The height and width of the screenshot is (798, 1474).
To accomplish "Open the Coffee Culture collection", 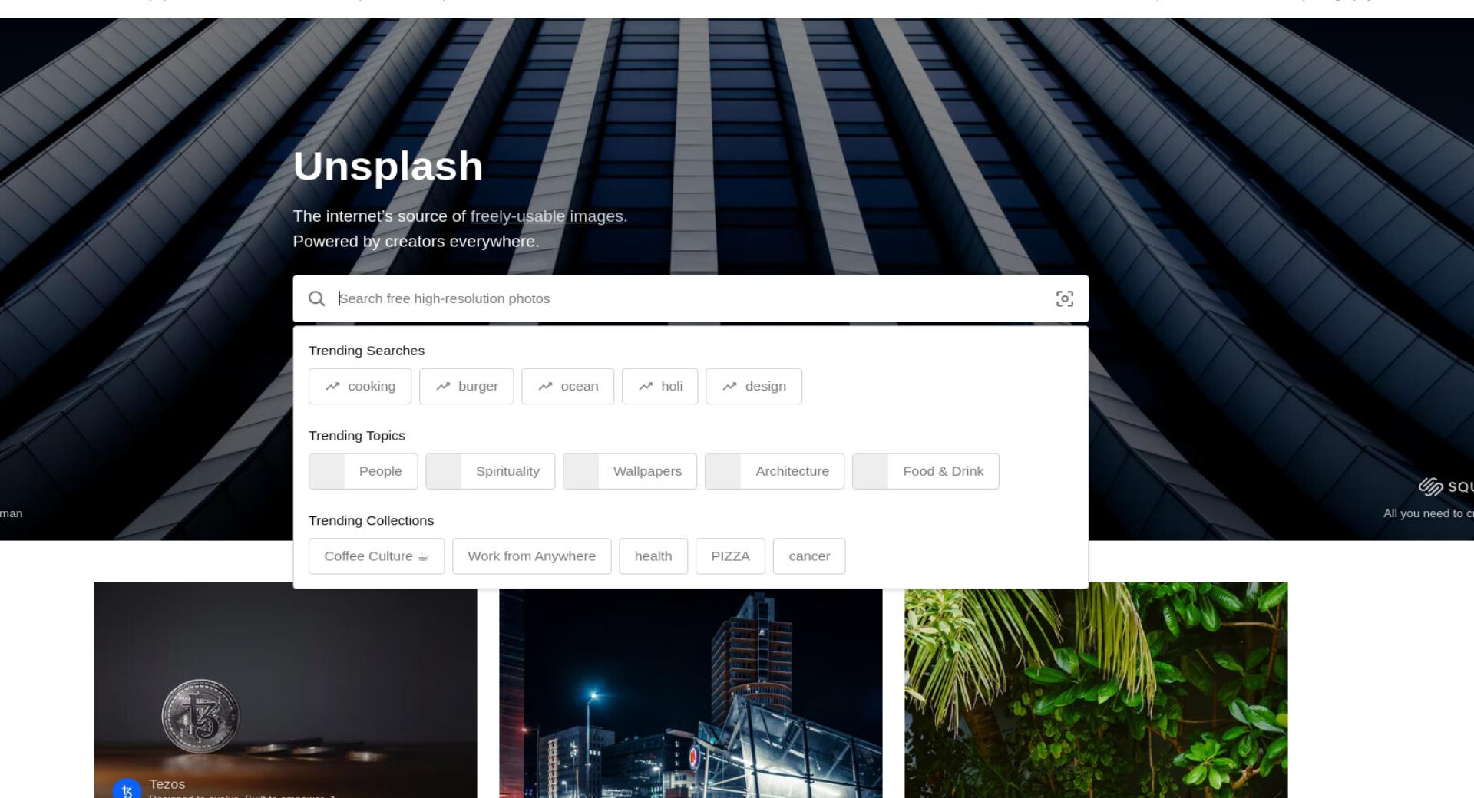I will tap(376, 556).
